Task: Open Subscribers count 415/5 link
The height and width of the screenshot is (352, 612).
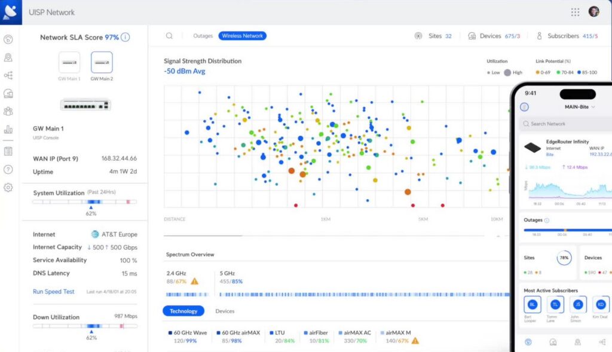Action: click(590, 36)
